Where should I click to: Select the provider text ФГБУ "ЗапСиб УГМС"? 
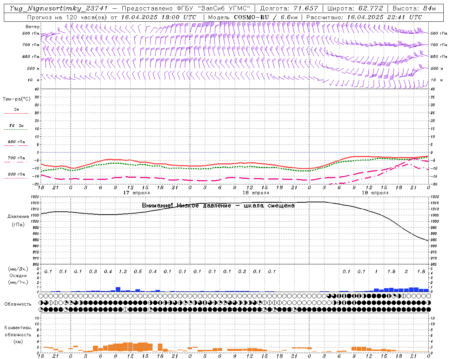(x=214, y=8)
